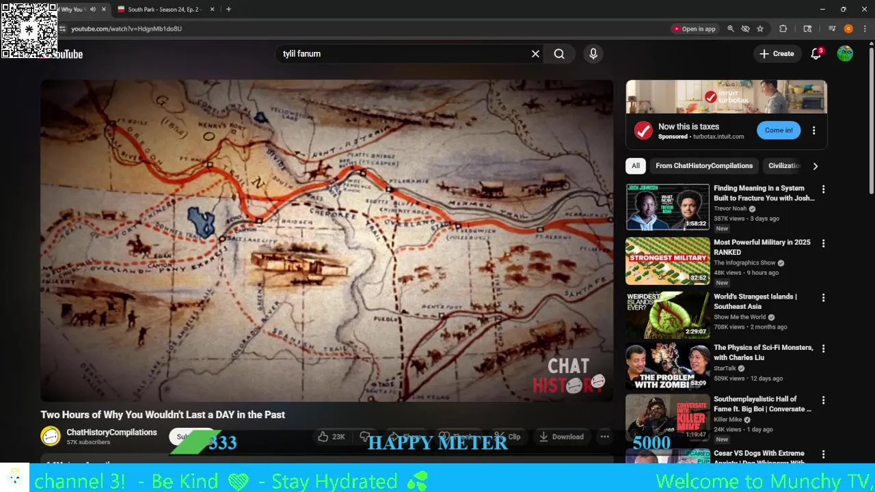875x492 pixels.
Task: Show more filter chips with right arrow
Action: pyautogui.click(x=815, y=166)
